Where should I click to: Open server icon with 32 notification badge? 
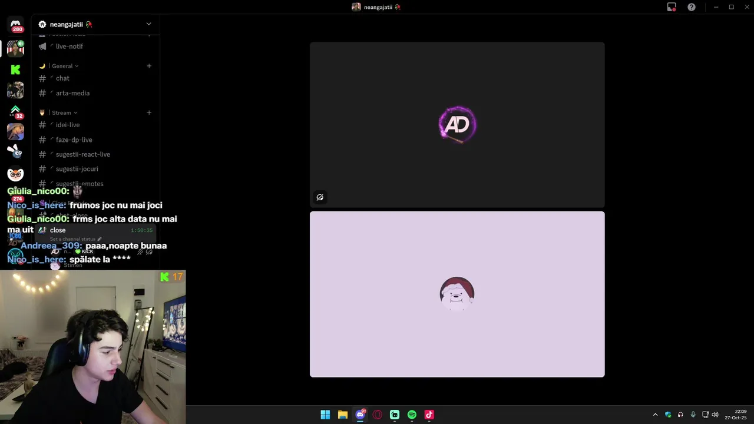tap(15, 111)
